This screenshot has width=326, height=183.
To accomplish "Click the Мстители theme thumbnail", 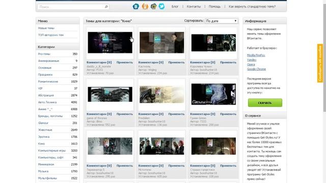I will (162, 146).
